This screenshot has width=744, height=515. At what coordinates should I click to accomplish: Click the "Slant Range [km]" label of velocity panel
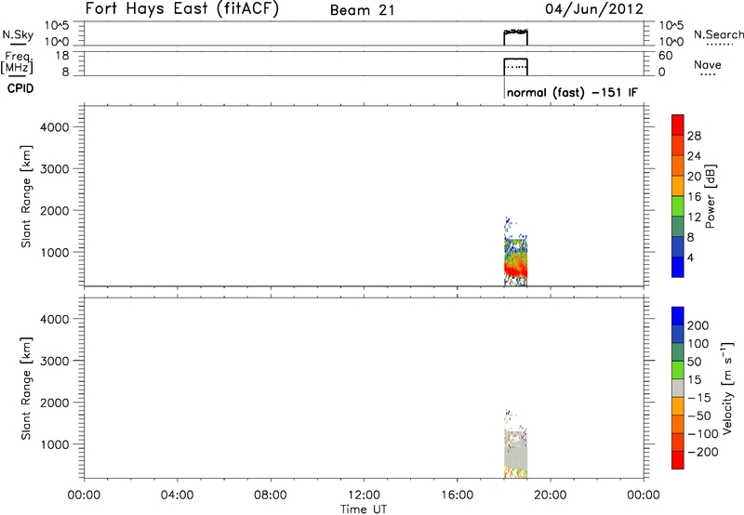tap(26, 389)
